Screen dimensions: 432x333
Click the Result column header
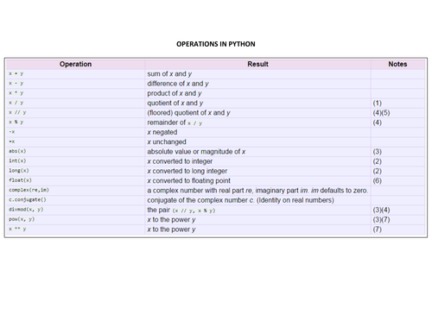257,64
